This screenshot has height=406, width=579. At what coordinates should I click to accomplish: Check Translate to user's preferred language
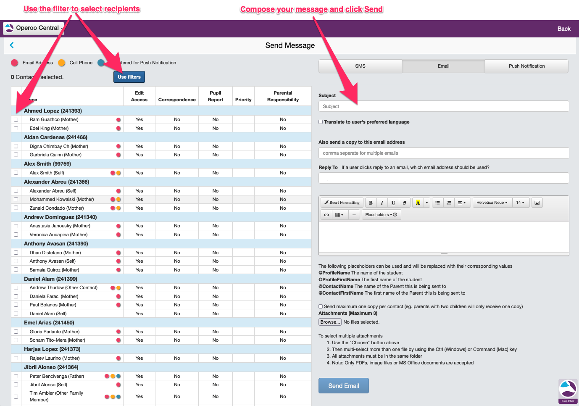pos(321,122)
